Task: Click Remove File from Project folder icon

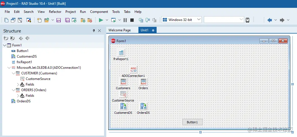Action: pyautogui.click(x=89, y=20)
